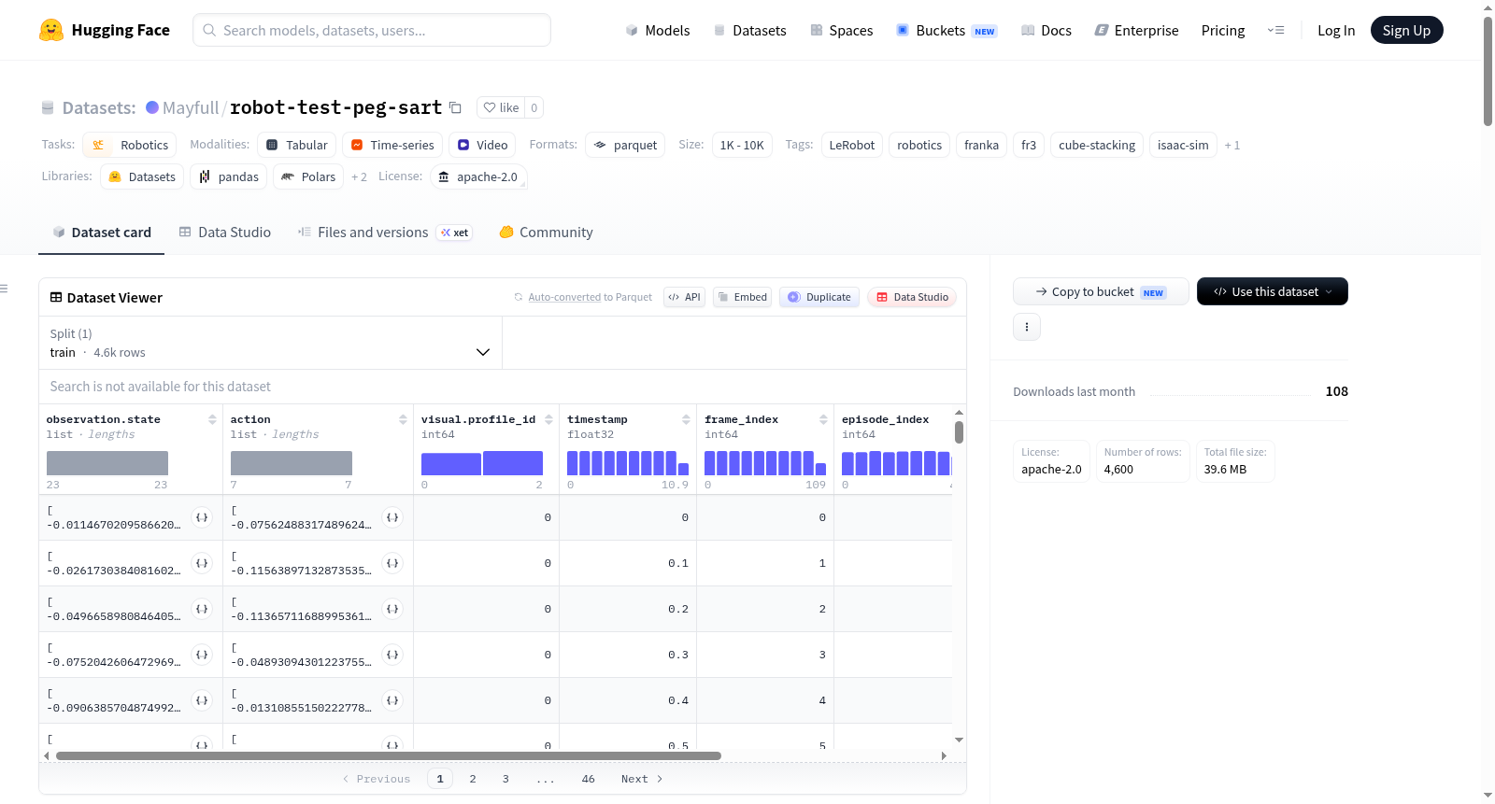The height and width of the screenshot is (804, 1495).
Task: Click the Duplicate button
Action: [819, 297]
